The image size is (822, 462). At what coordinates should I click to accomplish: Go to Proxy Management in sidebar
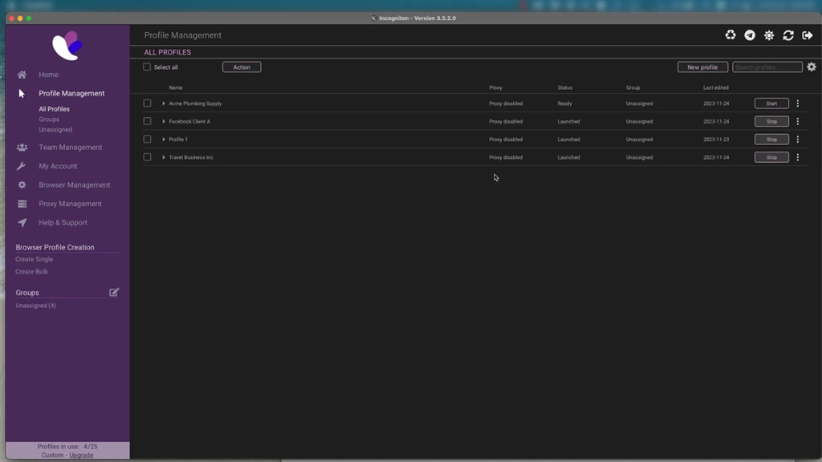coord(70,204)
